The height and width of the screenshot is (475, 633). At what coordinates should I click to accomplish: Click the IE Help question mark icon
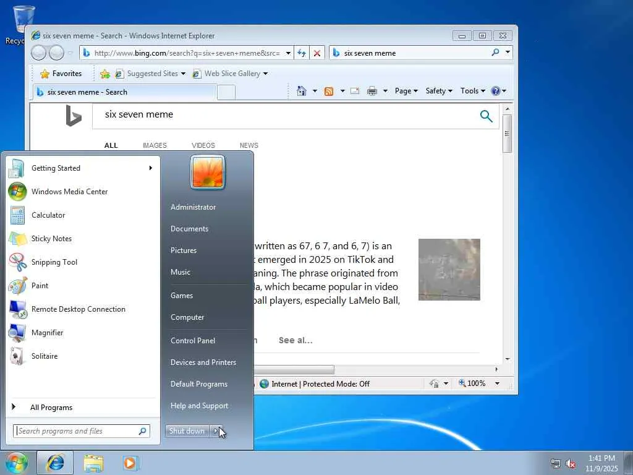[495, 91]
